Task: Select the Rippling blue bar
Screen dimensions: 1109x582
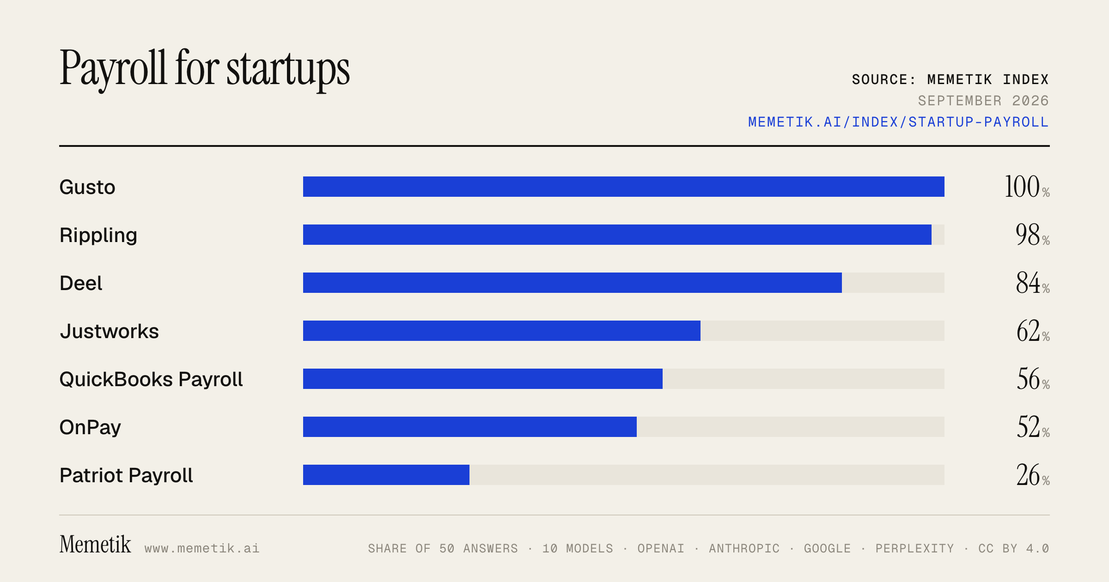Action: [x=617, y=235]
